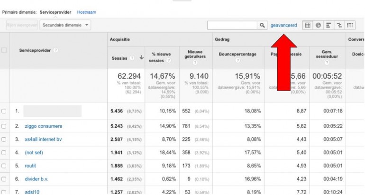365x195 pixels.
Task: Sort by the Sessies column header
Action: pyautogui.click(x=119, y=58)
